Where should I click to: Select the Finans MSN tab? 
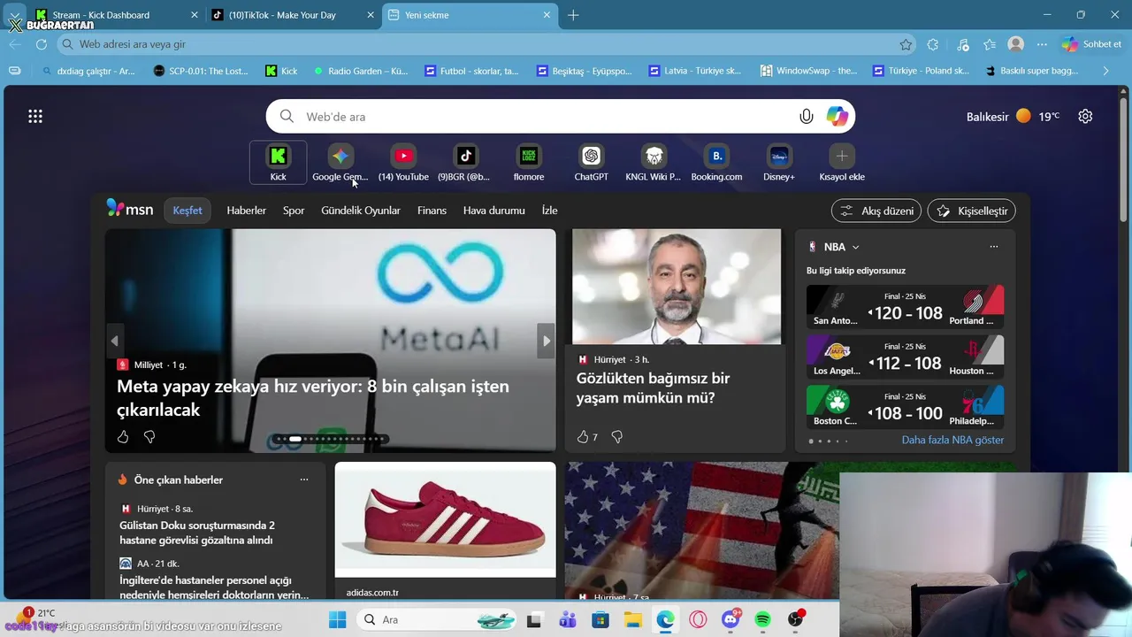point(432,211)
